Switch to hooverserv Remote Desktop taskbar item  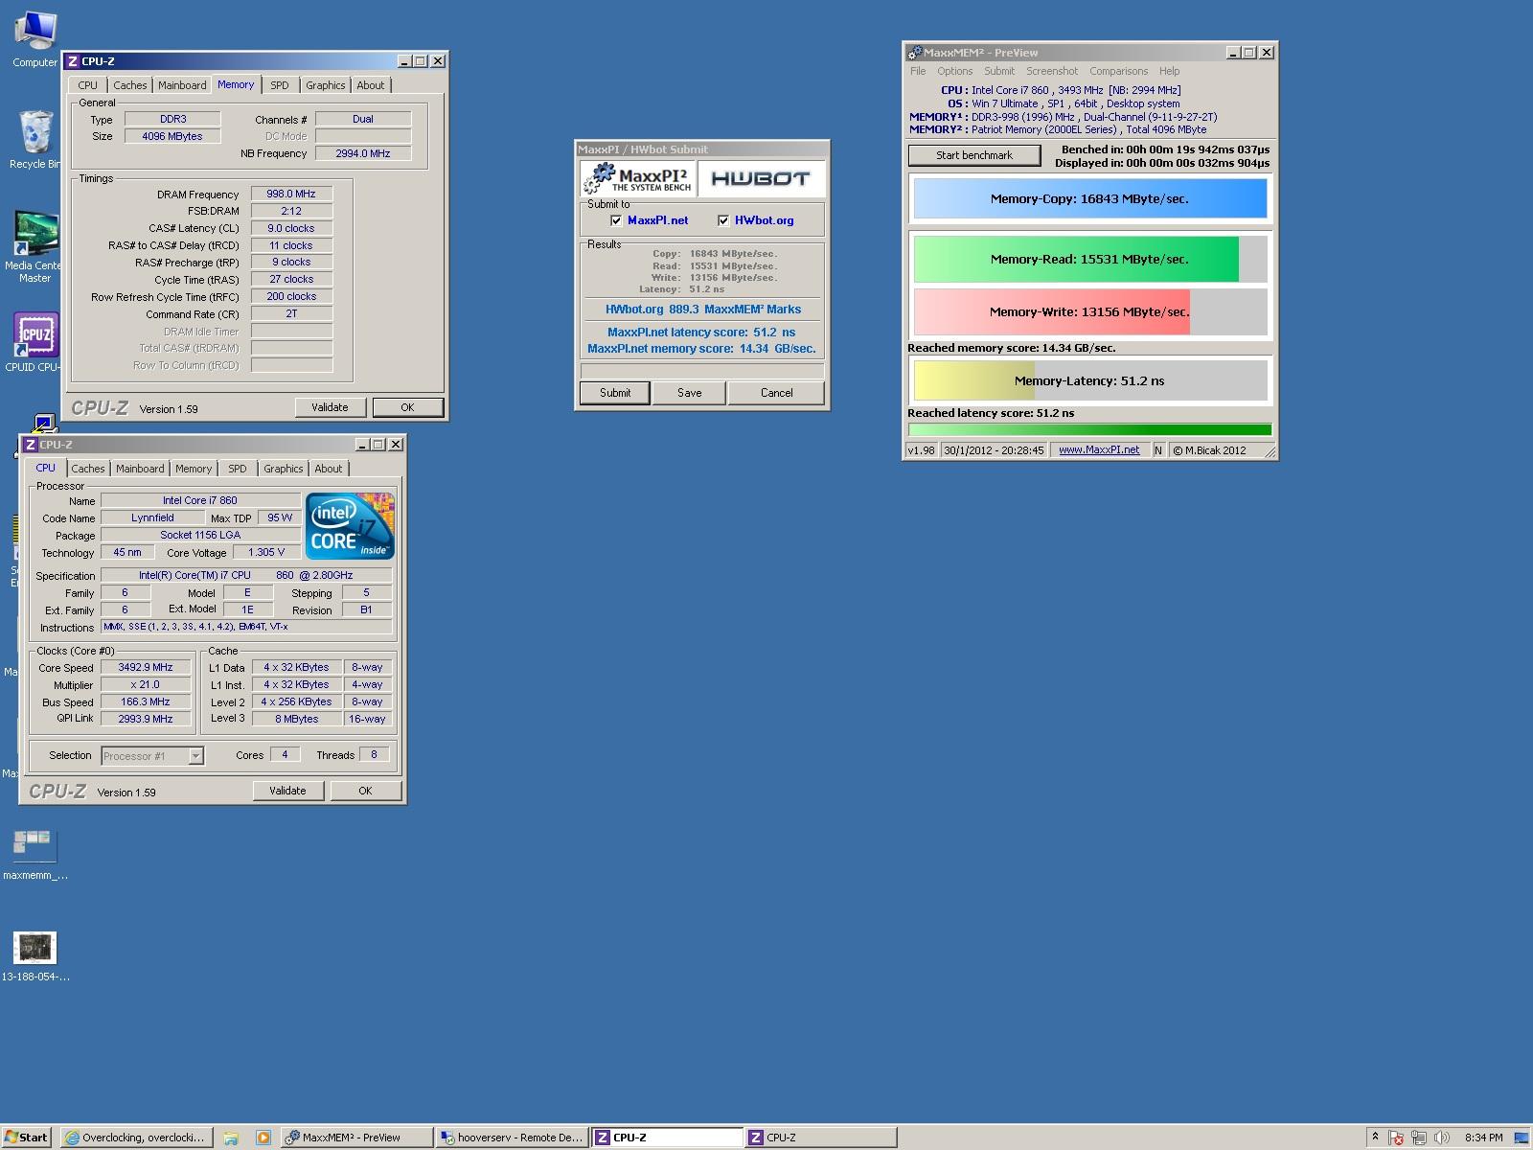click(512, 1138)
